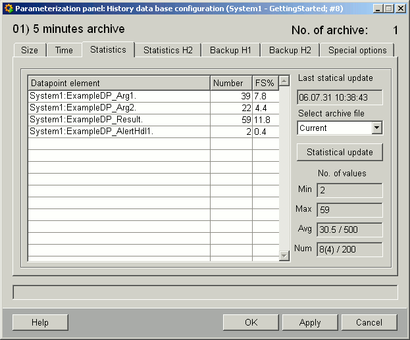Viewport: 410px width, 340px height.
Task: Confirm with the OK button
Action: [x=251, y=322]
